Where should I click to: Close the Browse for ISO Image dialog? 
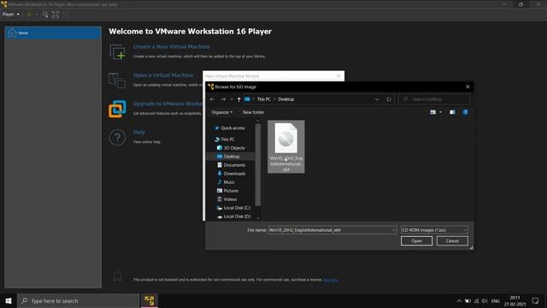pyautogui.click(x=468, y=87)
